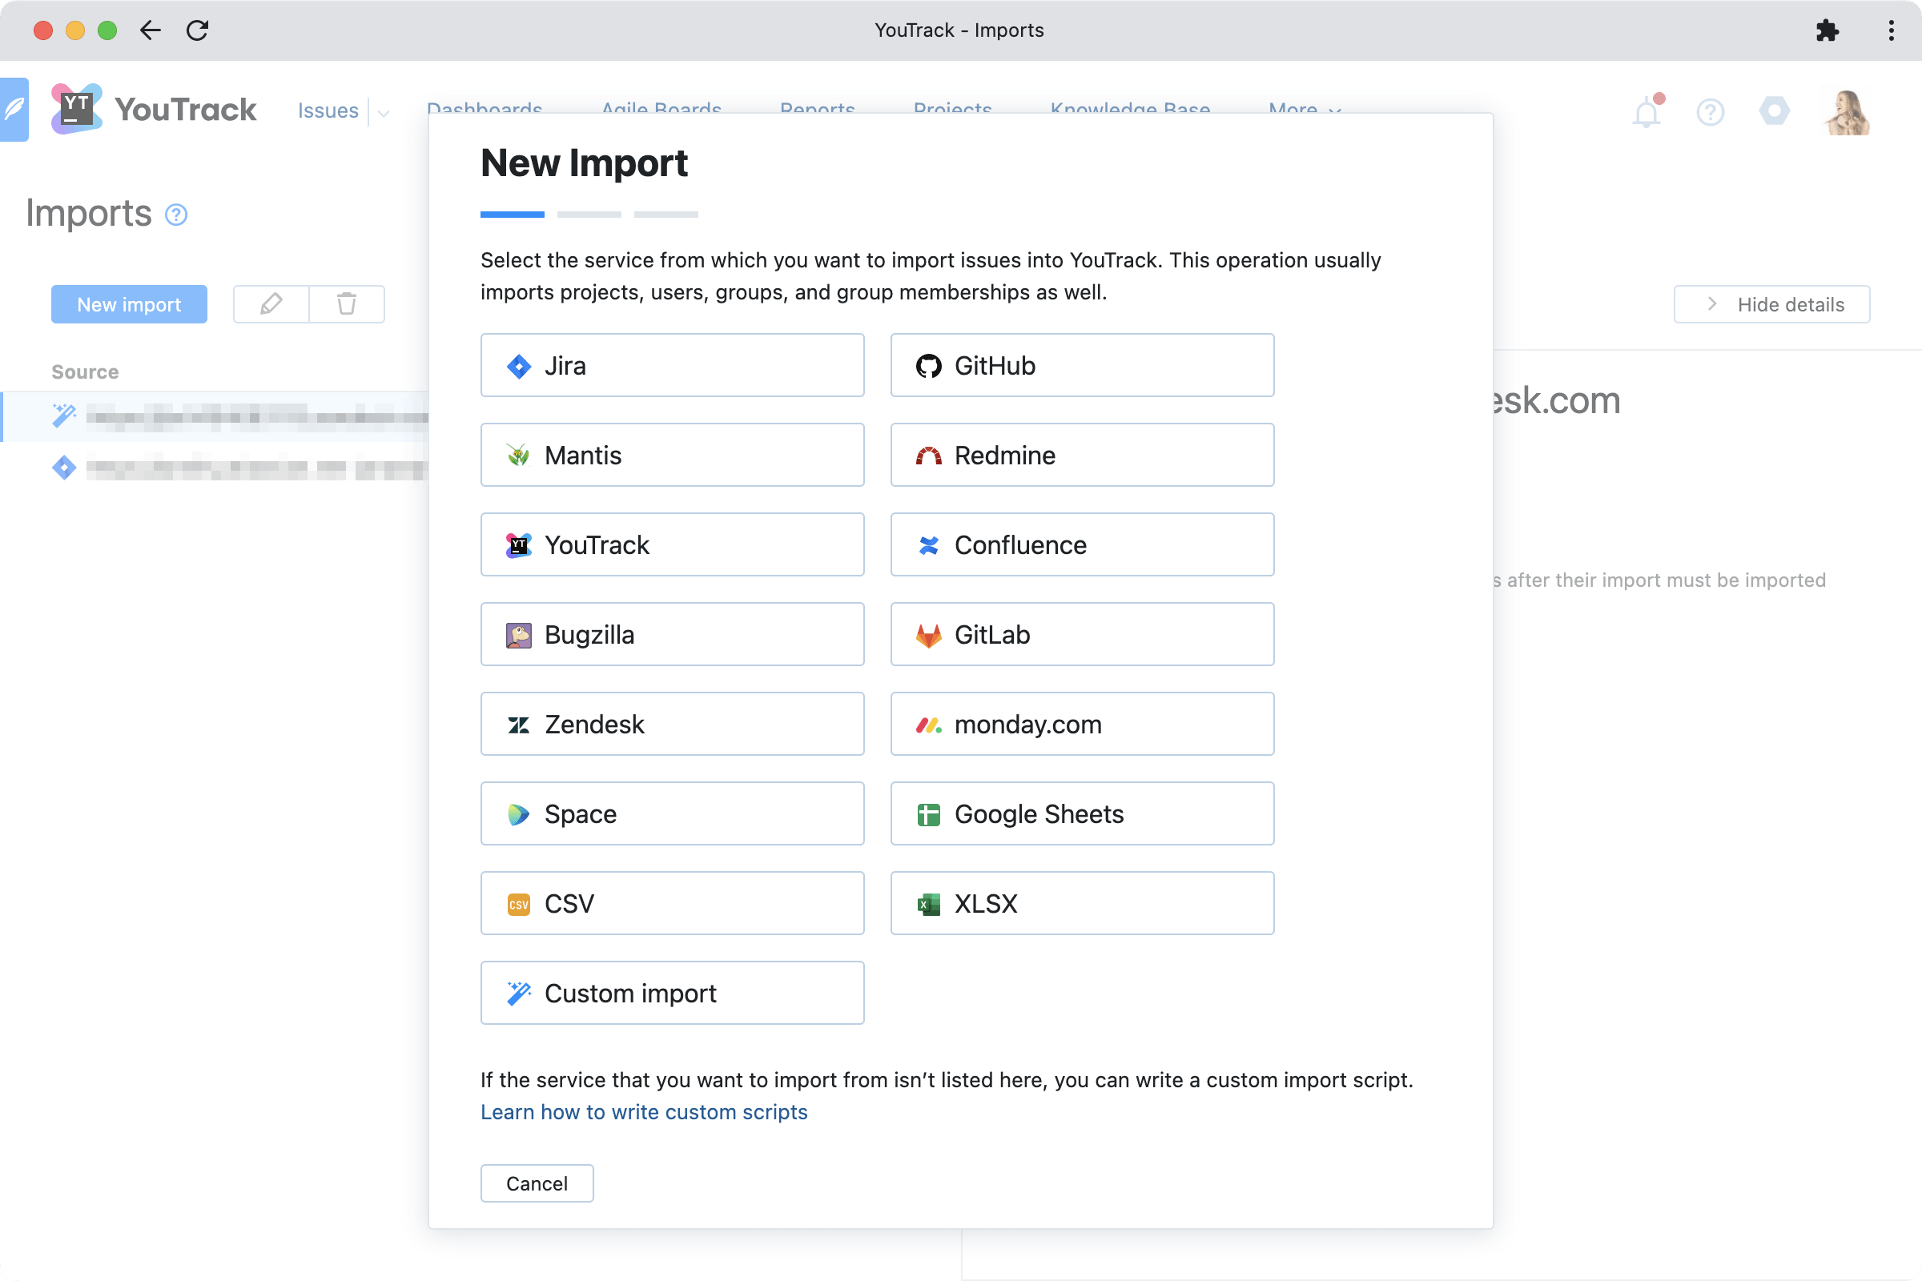Open the custom scripts documentation link
1922x1281 pixels.
tap(644, 1112)
